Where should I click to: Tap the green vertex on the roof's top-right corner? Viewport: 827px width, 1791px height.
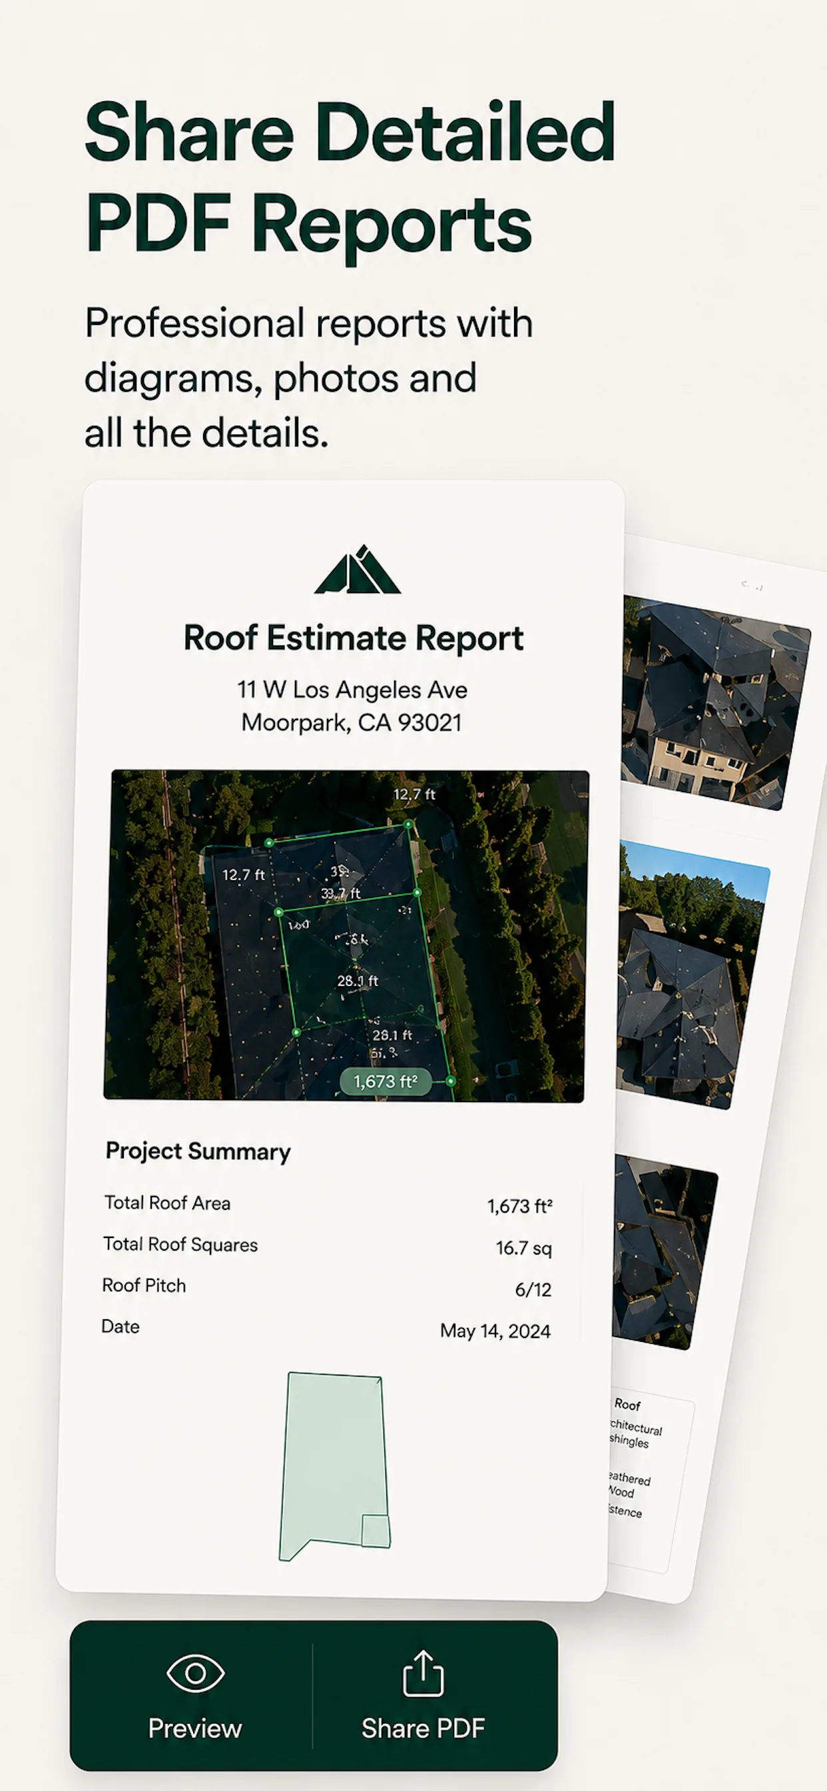(409, 825)
